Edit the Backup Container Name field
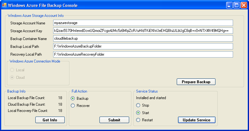The image size is (249, 131). click(x=143, y=38)
